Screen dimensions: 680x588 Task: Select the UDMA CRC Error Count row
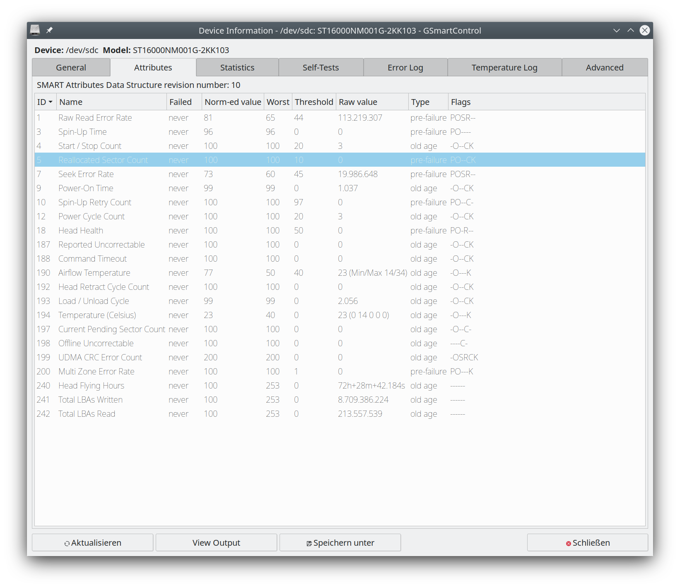pos(340,357)
